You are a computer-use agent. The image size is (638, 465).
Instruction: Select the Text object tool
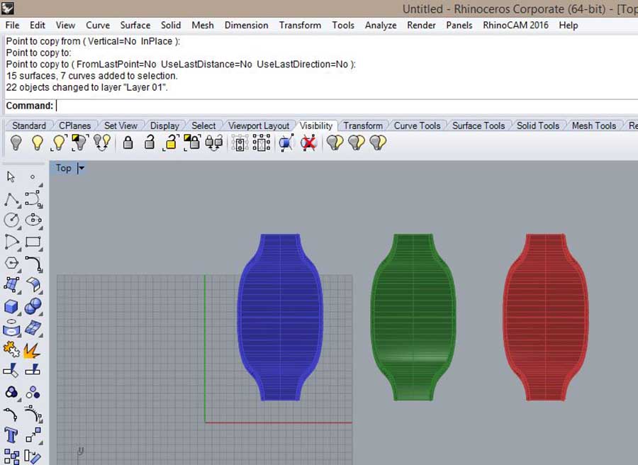pyautogui.click(x=11, y=435)
